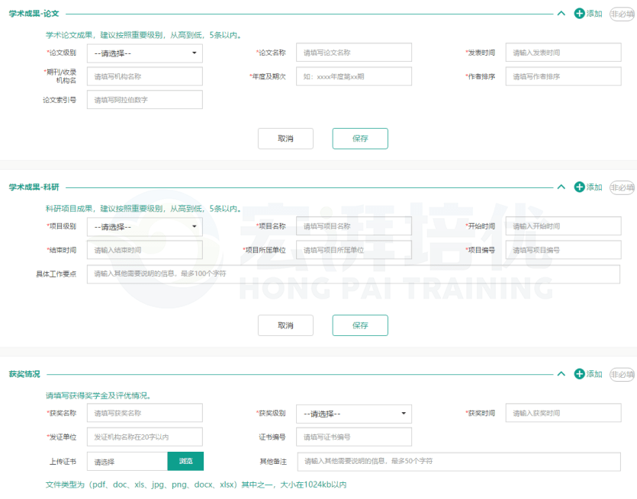Open the 获奖级别 dropdown
This screenshot has height=499, width=637.
tap(353, 414)
